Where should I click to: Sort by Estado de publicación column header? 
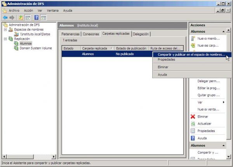pos(131,48)
